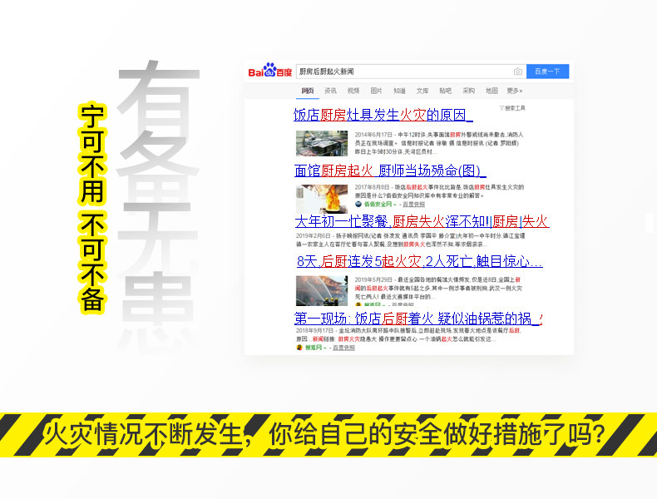Viewport: 657px width, 499px height.
Task: Click the snippet text dated 2014年6月17日
Action: coord(439,143)
